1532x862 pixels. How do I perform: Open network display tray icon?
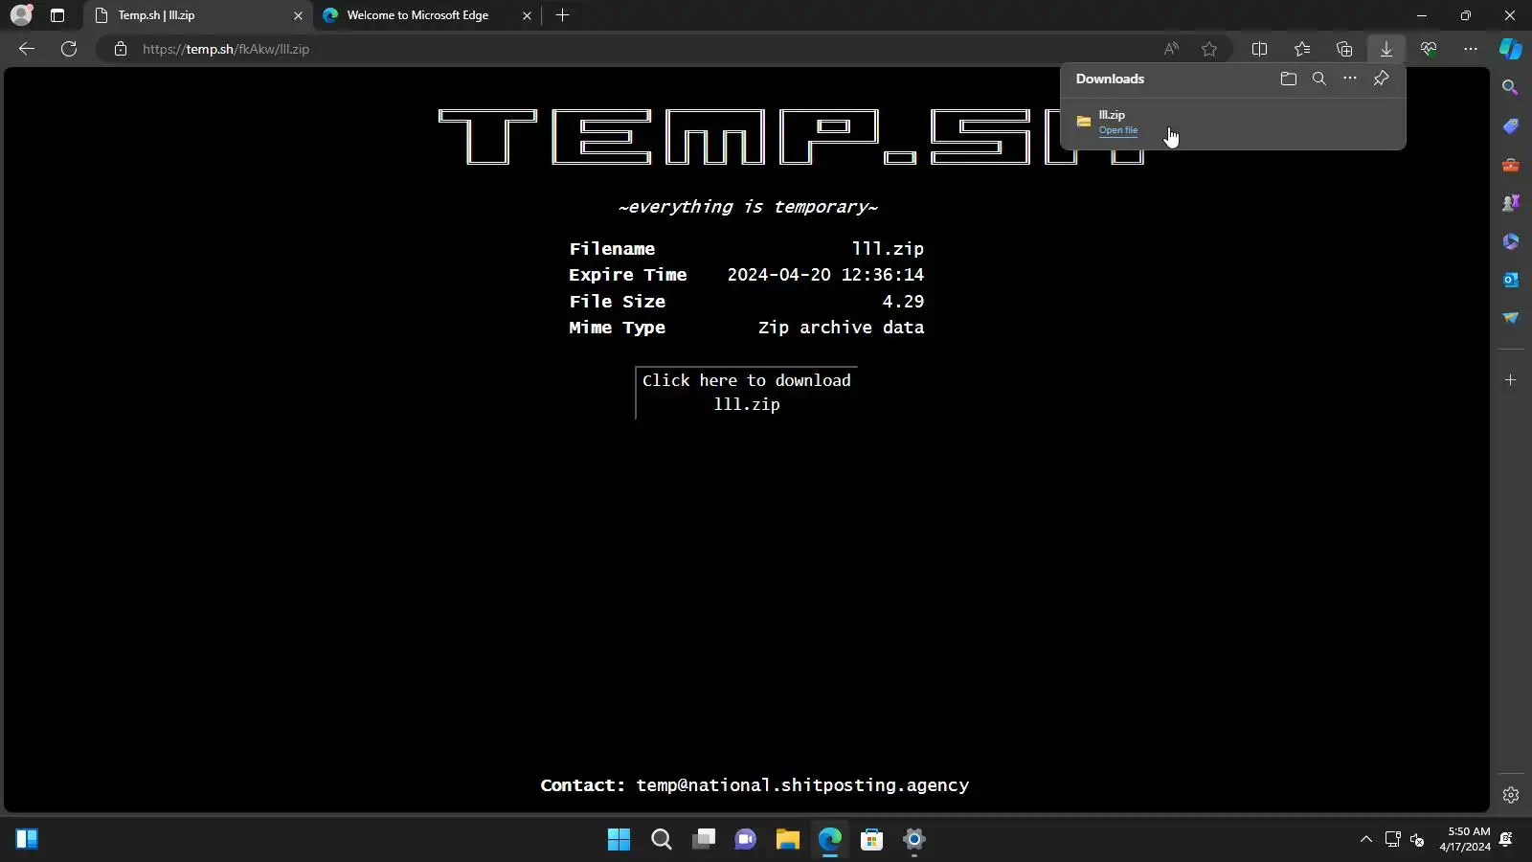(x=1392, y=840)
